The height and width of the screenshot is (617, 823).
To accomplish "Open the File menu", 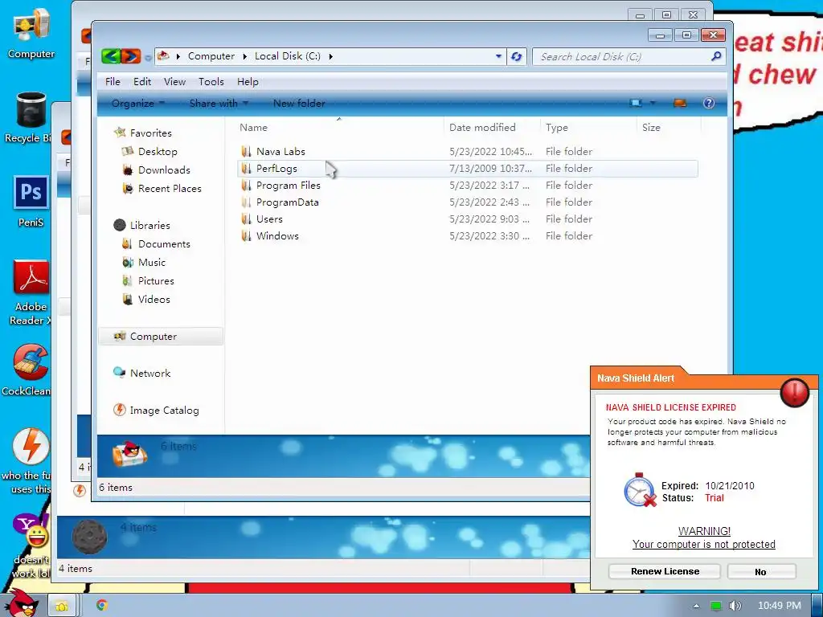I will click(x=113, y=82).
